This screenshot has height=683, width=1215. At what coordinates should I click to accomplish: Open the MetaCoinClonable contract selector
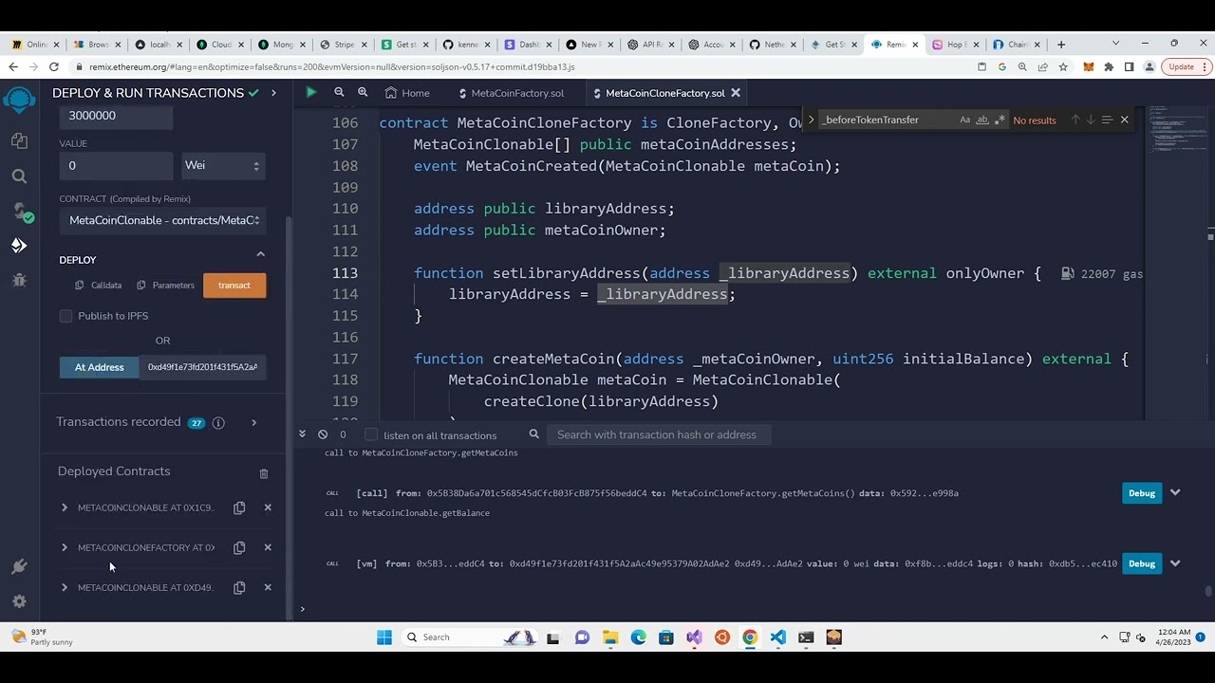[163, 220]
